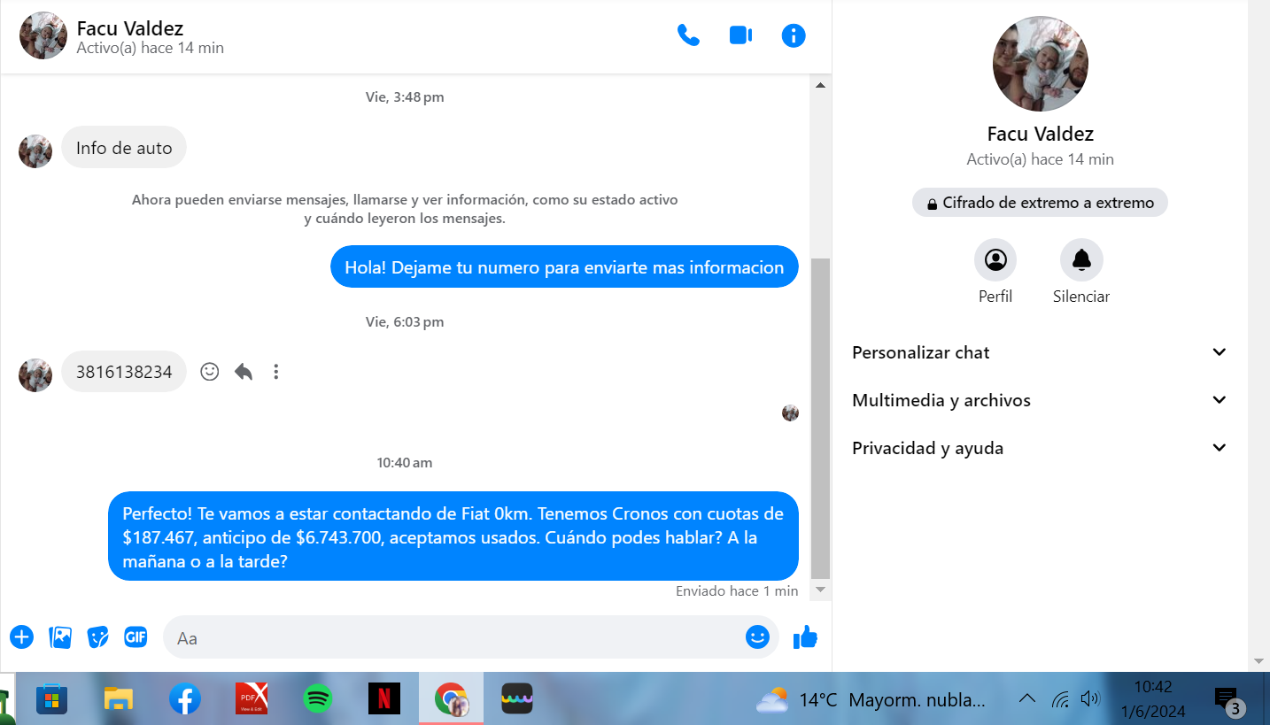Click Facu Valdez avatar in chat header

coord(43,35)
